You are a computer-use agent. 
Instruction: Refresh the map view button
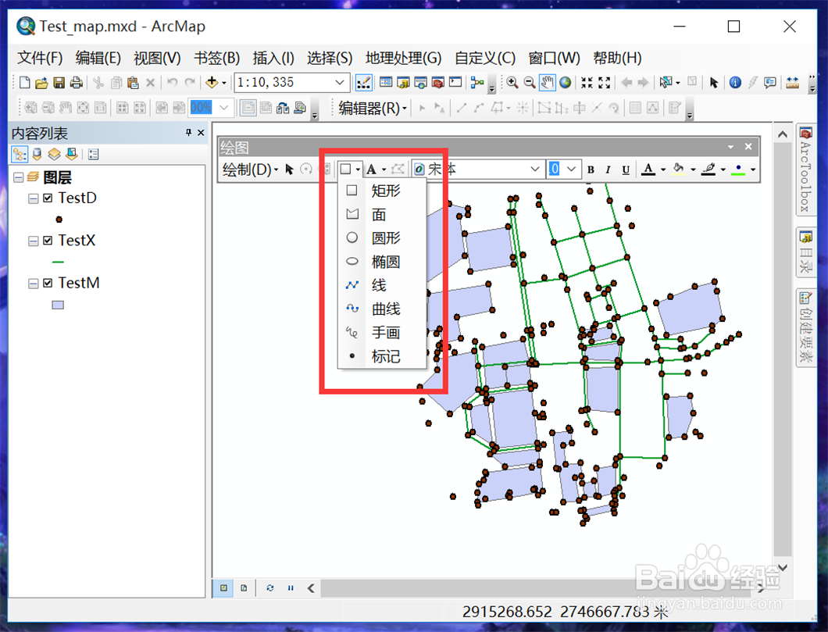269,587
